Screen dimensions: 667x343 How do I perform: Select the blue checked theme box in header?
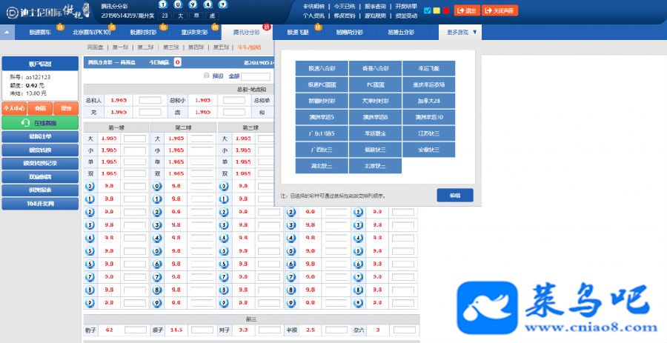coord(428,10)
